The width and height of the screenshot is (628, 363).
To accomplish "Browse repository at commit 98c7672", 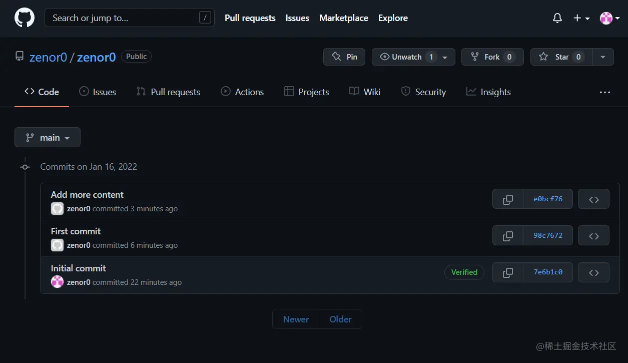I will (593, 235).
